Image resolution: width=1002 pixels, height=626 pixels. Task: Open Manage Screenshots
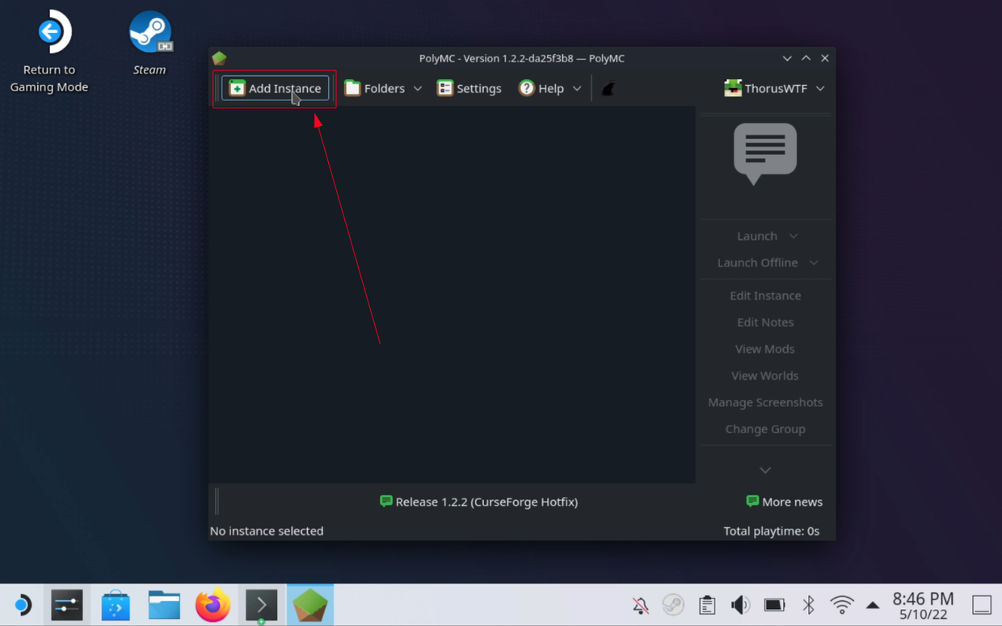765,402
